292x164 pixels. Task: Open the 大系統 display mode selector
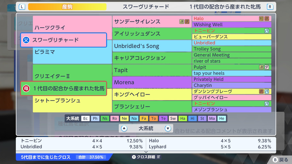(x=146, y=128)
